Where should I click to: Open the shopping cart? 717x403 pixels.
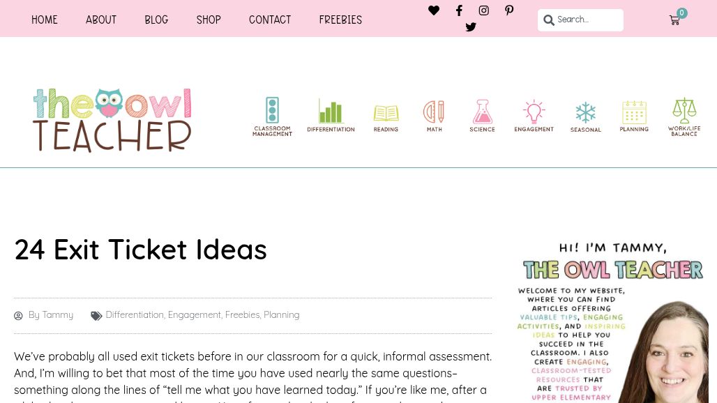(x=674, y=20)
